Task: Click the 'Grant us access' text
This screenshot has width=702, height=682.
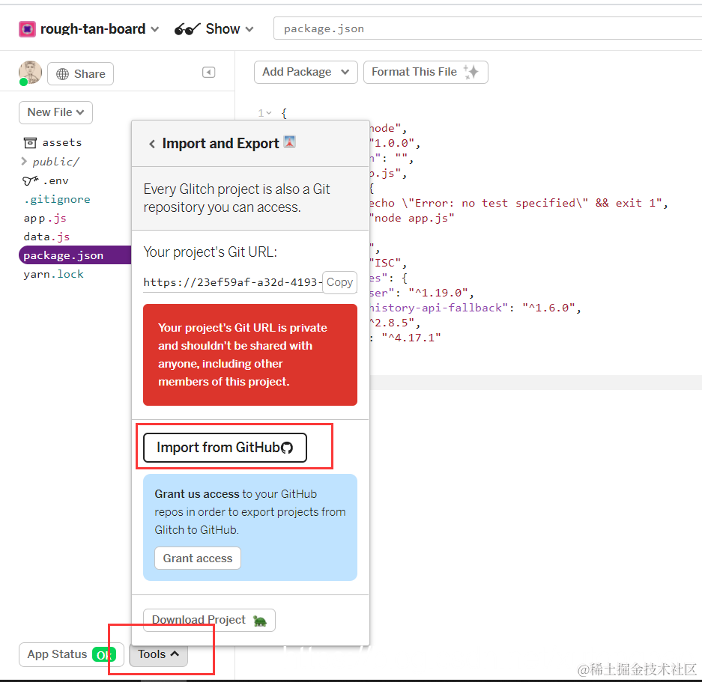Action: pos(197,494)
